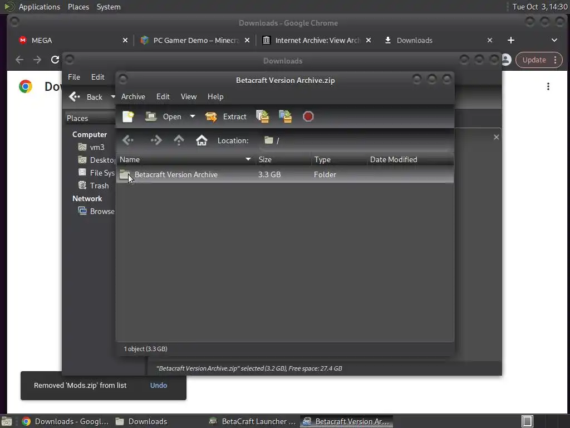Select File System in Places sidebar

pyautogui.click(x=97, y=173)
